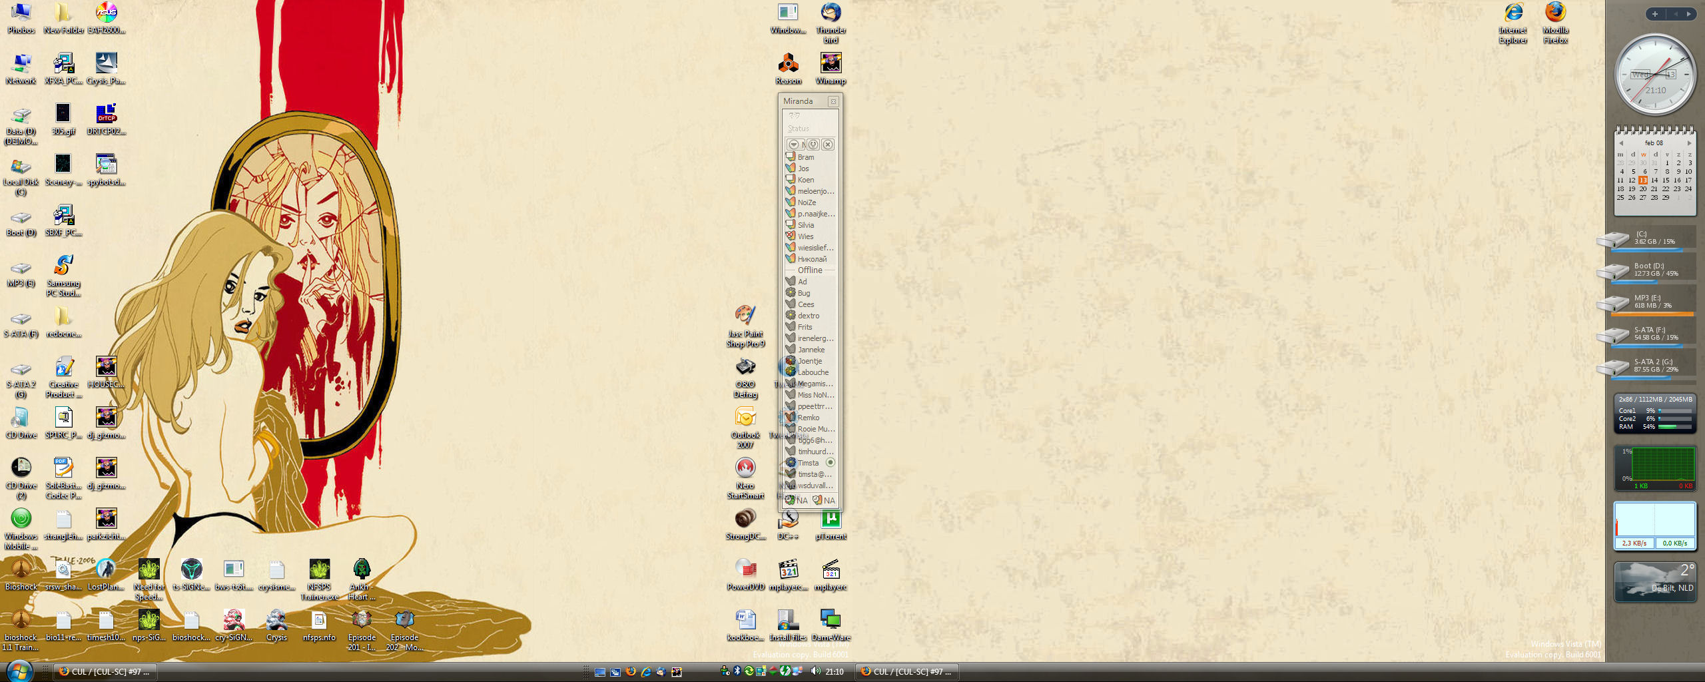Collapse the Offline group in Miranda
1705x682 pixels.
pyautogui.click(x=810, y=270)
